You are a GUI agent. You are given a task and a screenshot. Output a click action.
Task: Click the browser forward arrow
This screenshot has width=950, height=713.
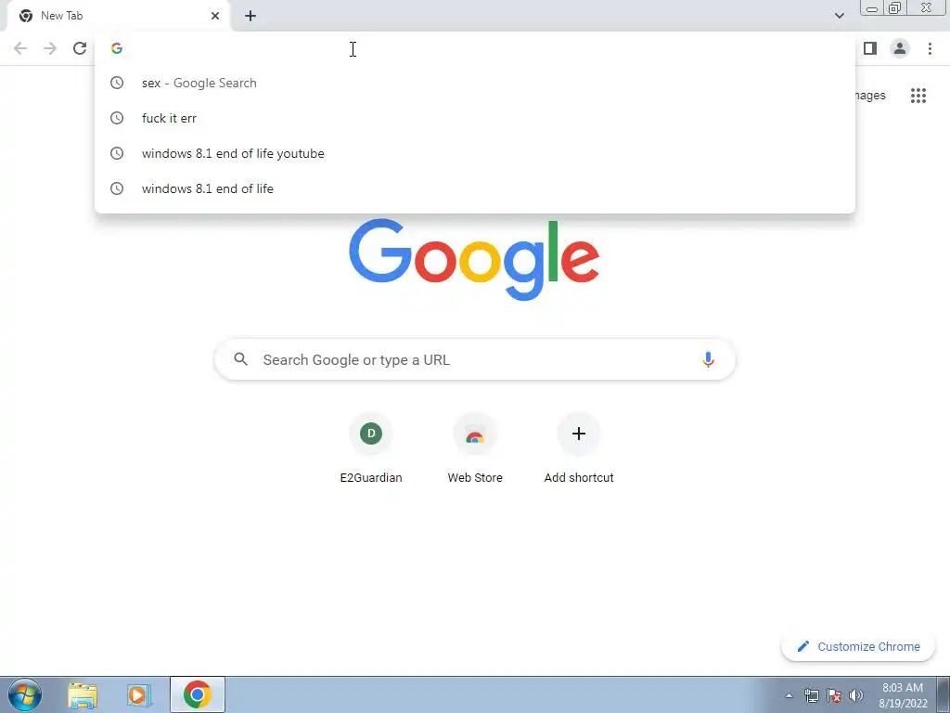pos(50,48)
